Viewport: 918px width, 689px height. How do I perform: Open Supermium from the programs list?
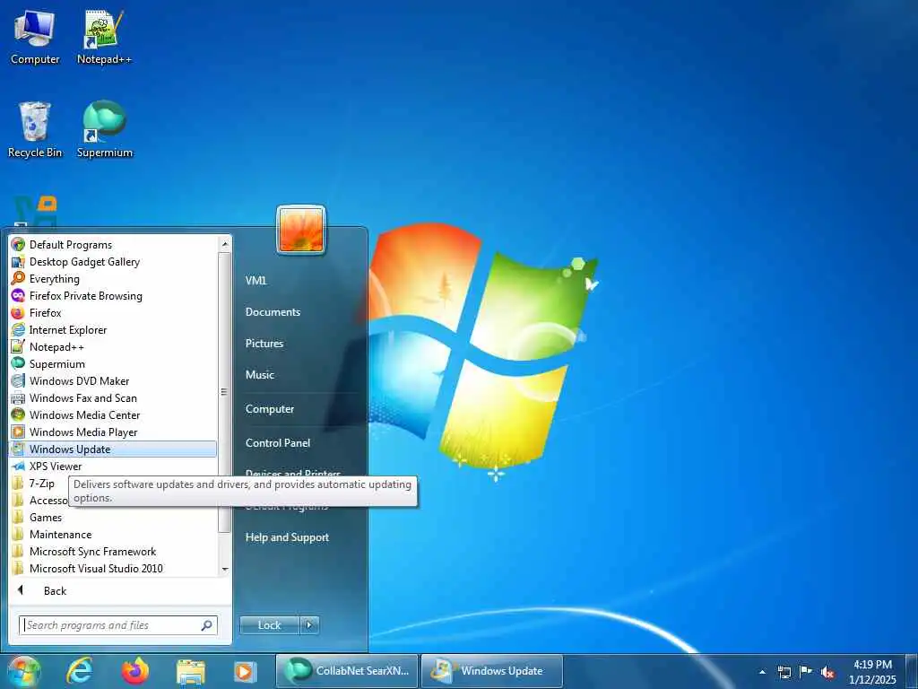(x=113, y=364)
